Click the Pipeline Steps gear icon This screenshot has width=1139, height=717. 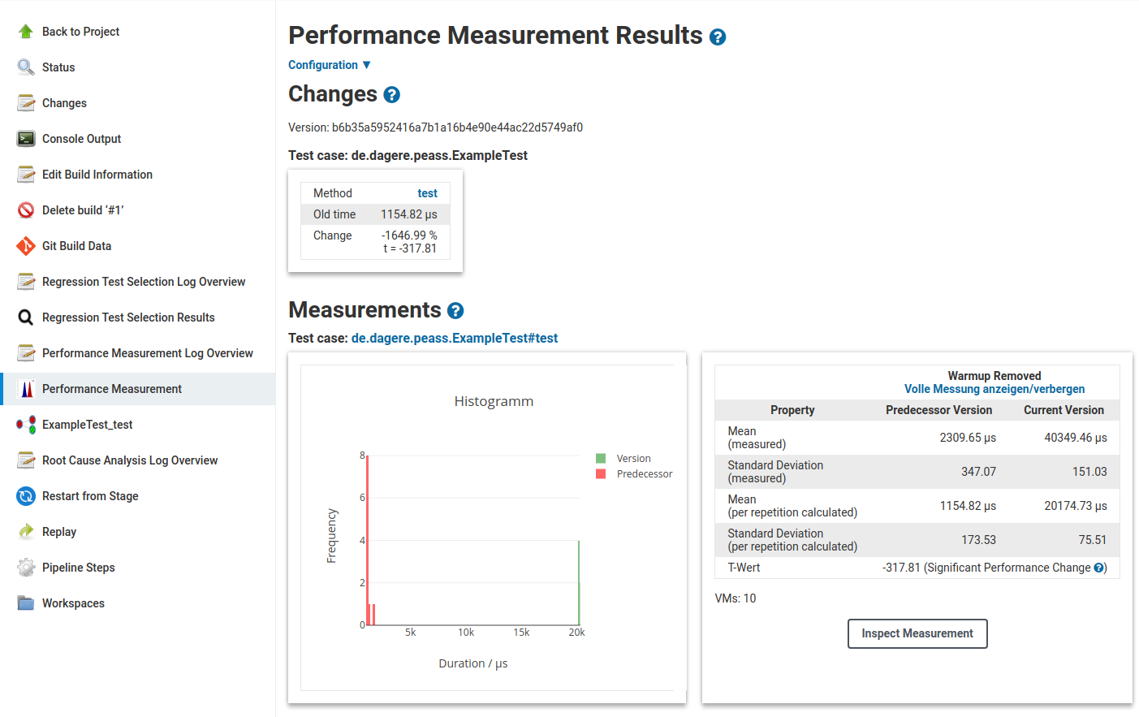click(26, 568)
